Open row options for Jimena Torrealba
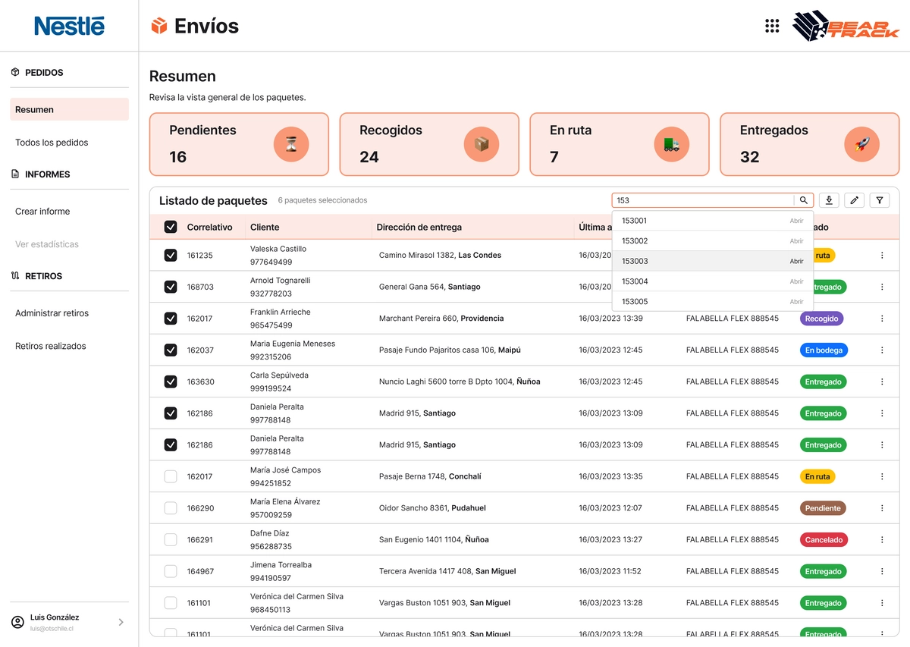Image resolution: width=910 pixels, height=647 pixels. [882, 571]
